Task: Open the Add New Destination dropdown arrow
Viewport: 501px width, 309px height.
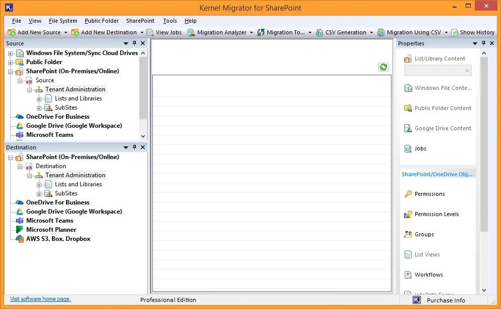Action: [142, 33]
